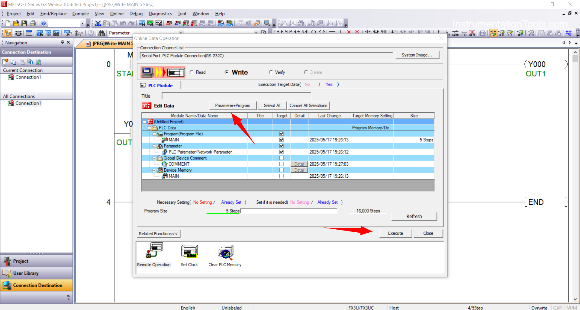Click Cancel All Selections button
The height and width of the screenshot is (310, 580).
tap(308, 105)
